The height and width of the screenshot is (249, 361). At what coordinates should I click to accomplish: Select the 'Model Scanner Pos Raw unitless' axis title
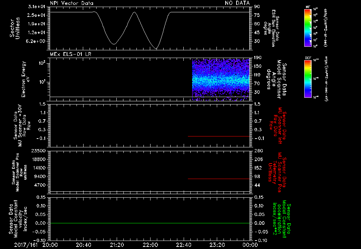click(x=19, y=172)
